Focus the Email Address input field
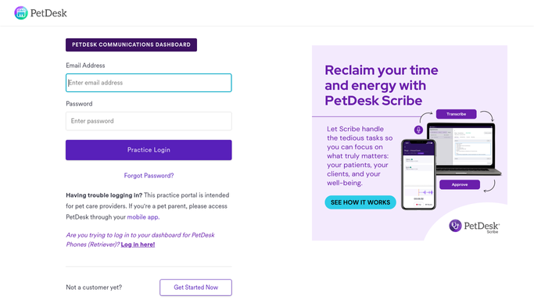534x300 pixels. (149, 83)
